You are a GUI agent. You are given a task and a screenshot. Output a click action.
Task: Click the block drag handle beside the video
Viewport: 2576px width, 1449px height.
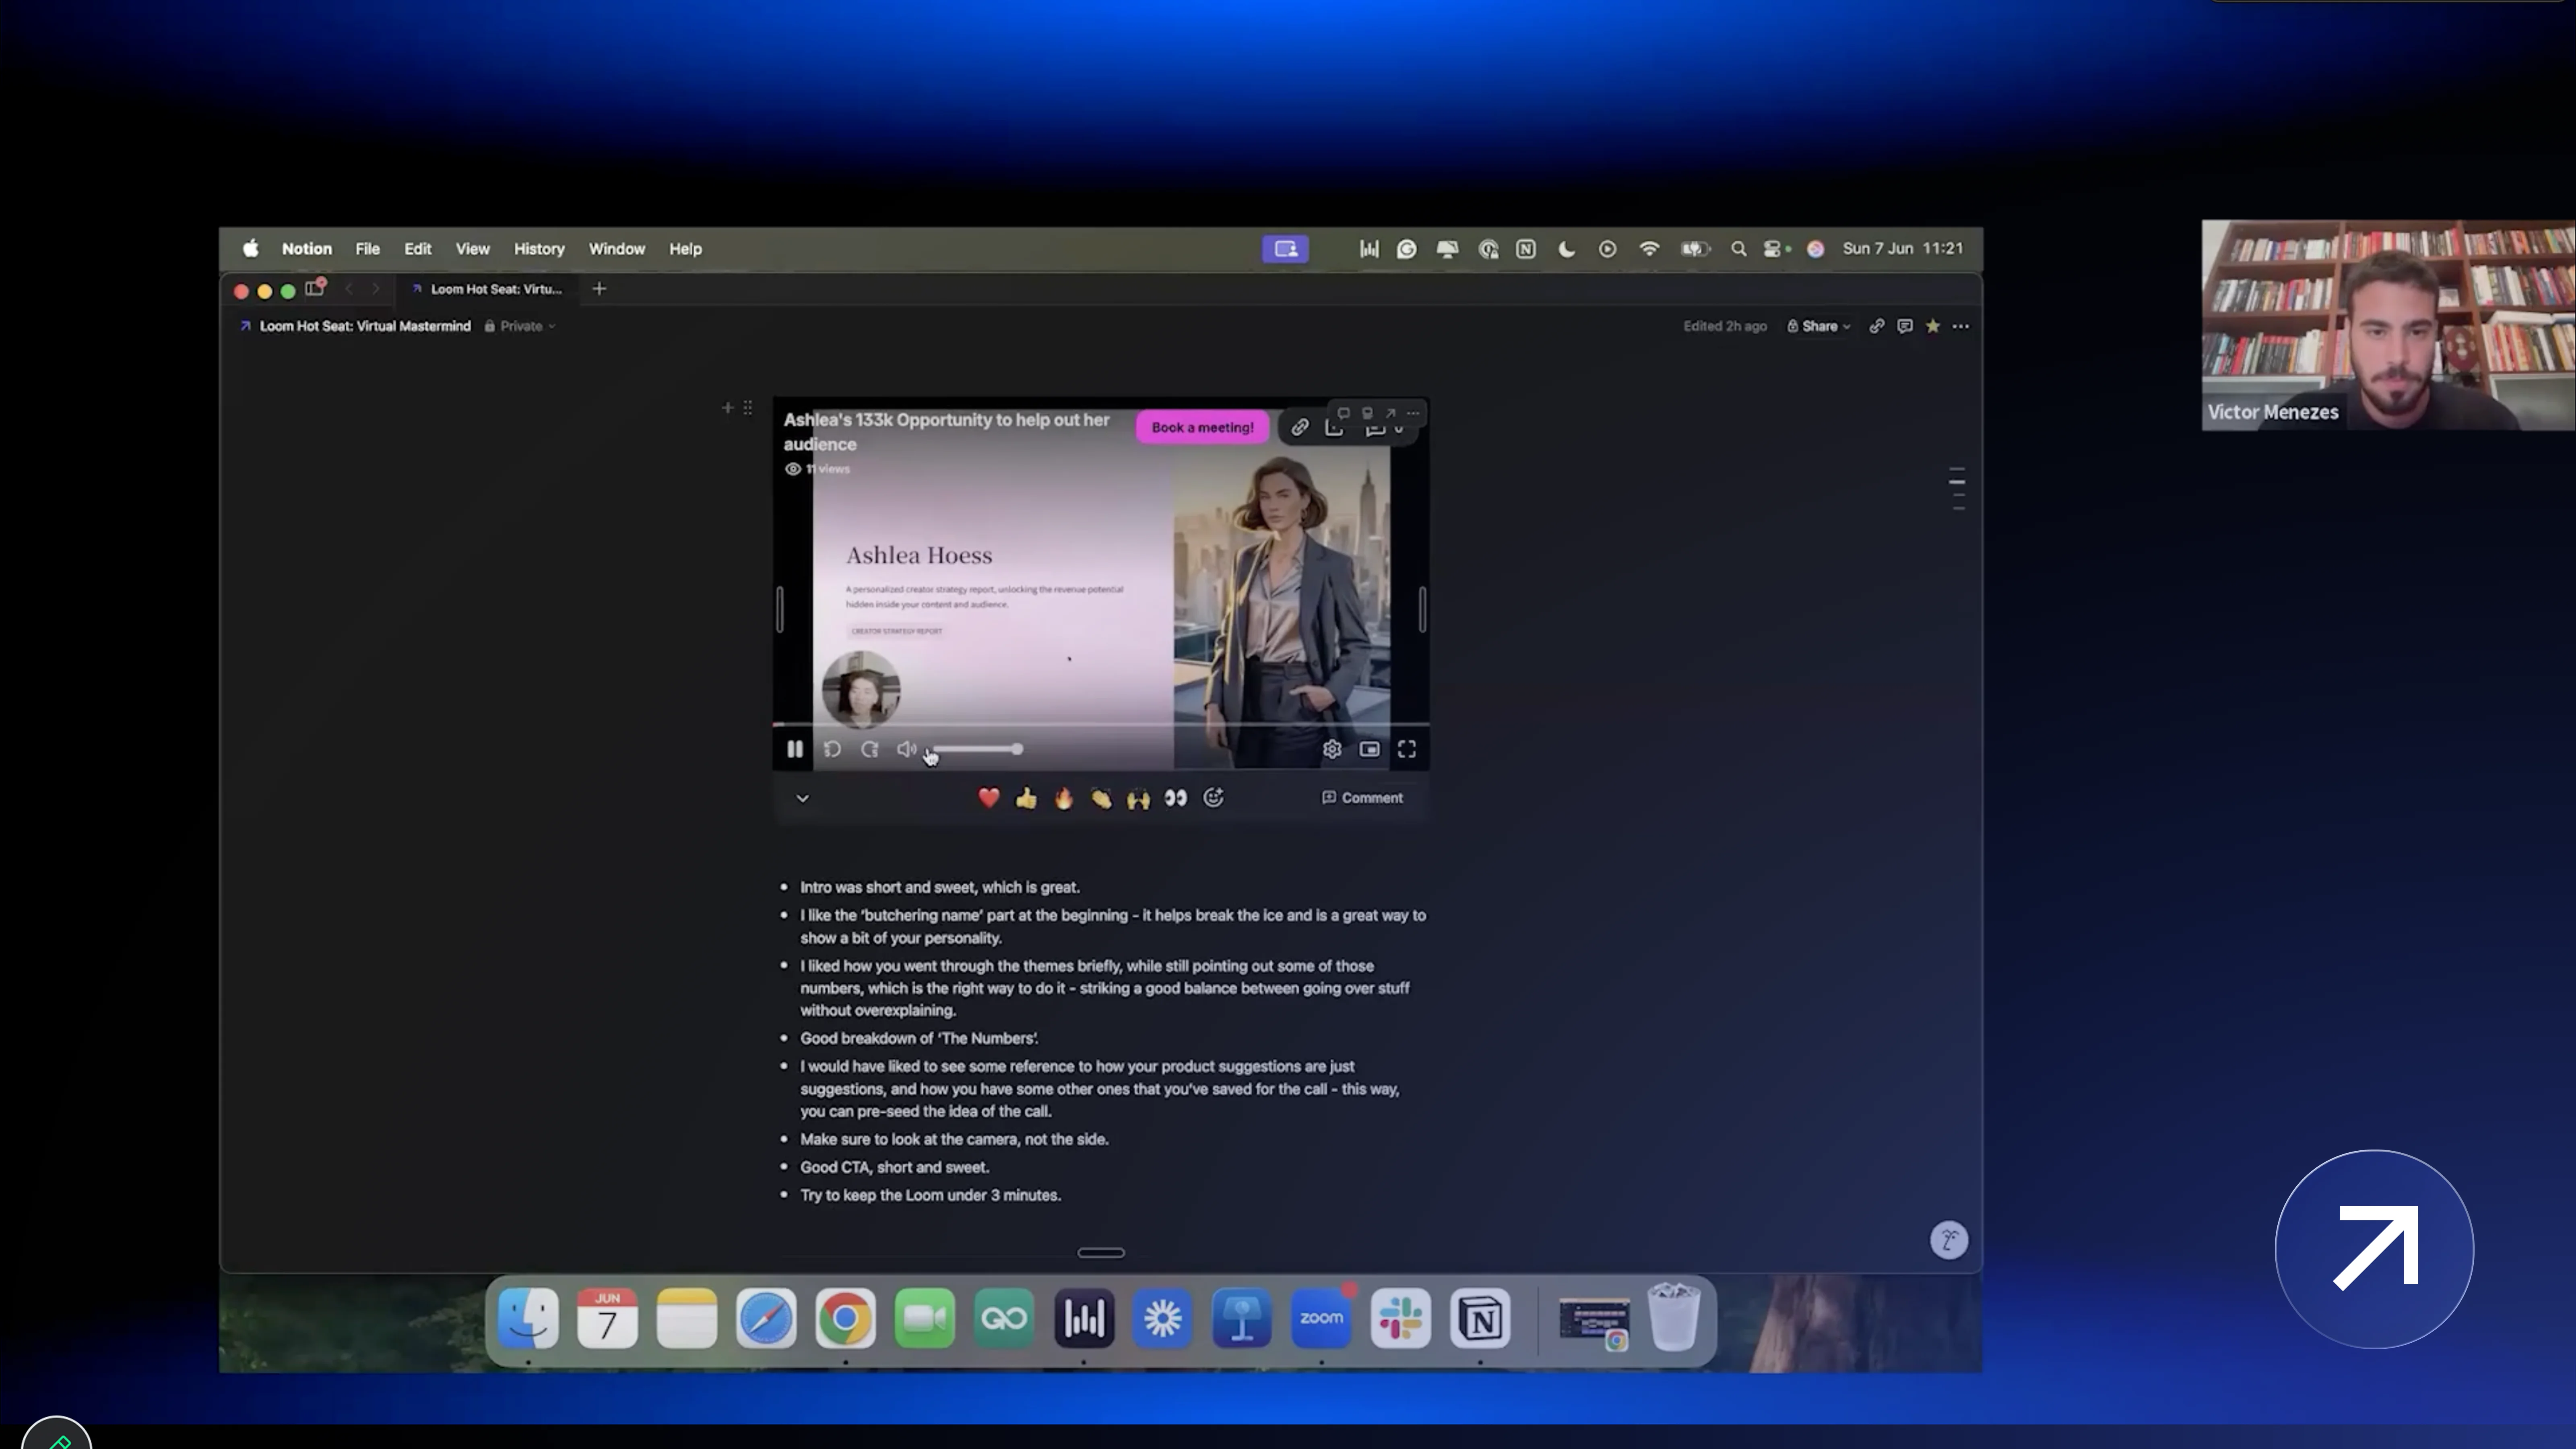pyautogui.click(x=748, y=408)
